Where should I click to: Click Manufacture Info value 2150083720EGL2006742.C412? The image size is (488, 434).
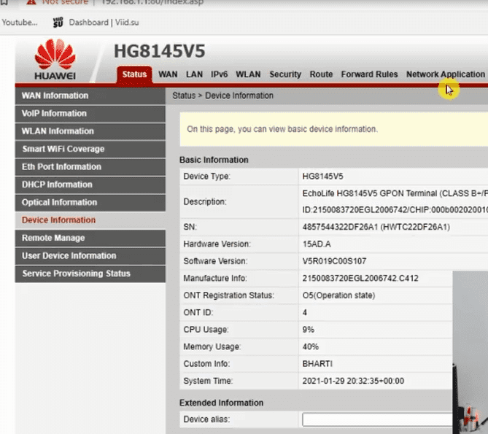pos(360,278)
